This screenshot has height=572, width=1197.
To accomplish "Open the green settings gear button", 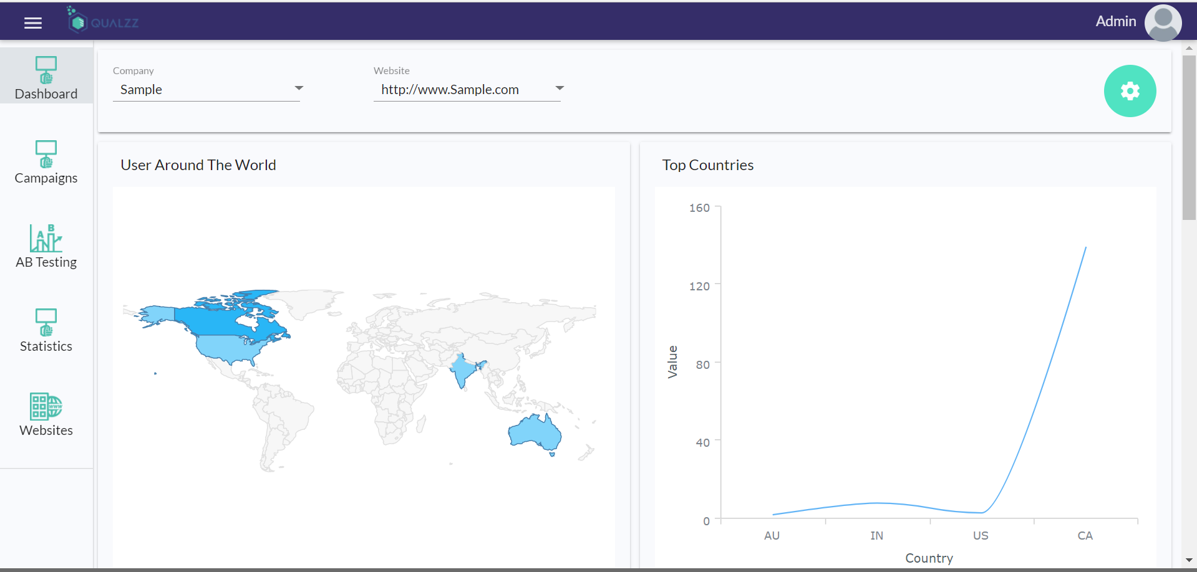I will (1130, 91).
